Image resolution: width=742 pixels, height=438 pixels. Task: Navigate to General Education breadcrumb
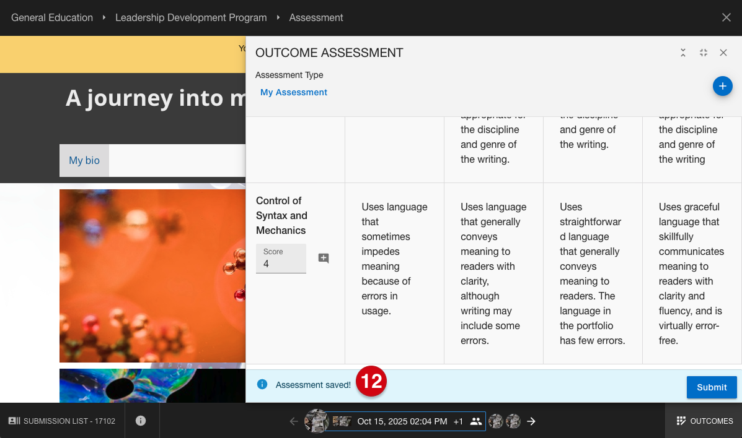click(52, 17)
